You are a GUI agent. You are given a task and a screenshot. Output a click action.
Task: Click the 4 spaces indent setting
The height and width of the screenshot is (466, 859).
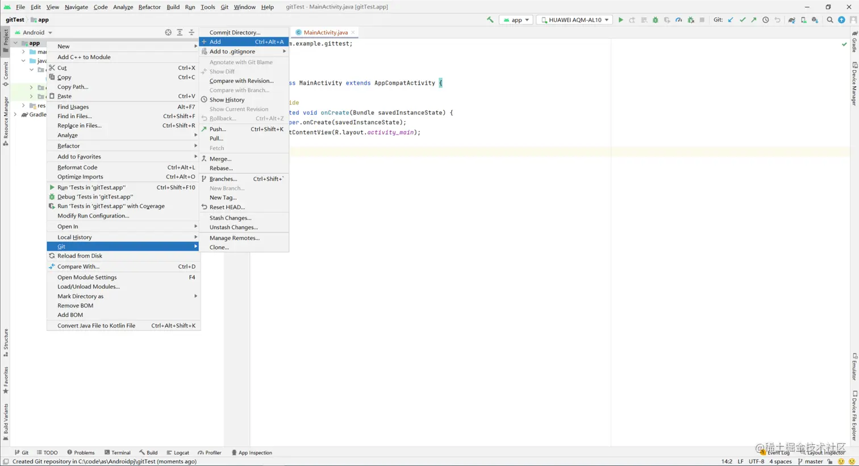point(781,461)
